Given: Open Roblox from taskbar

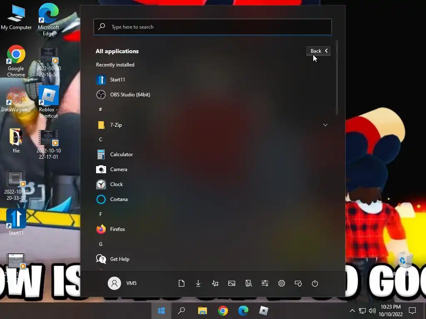Looking at the screenshot, I should [x=263, y=311].
